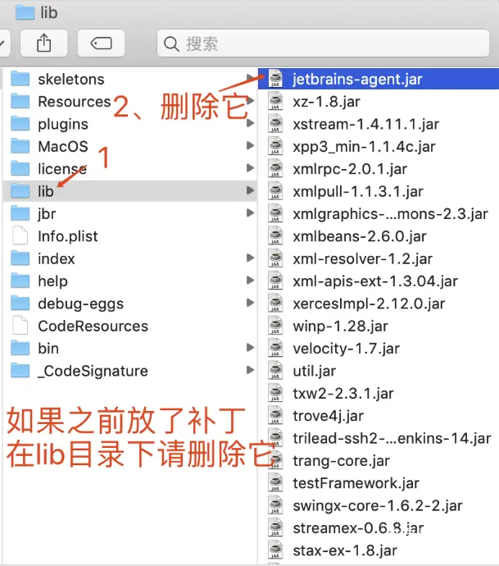Screen dimensions: 499x566
Task: Select the CodeResources file icon
Action: click(20, 326)
